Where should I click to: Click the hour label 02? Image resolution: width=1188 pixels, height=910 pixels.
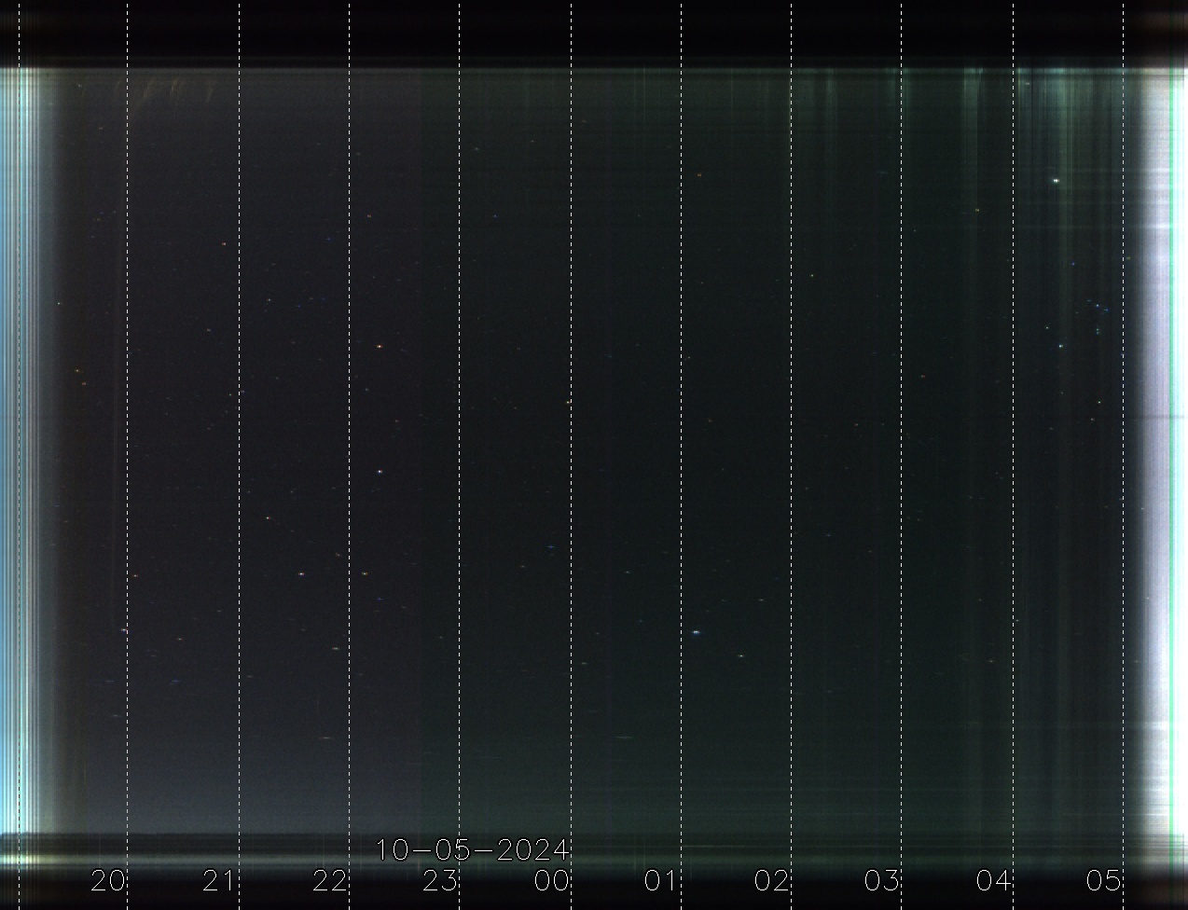[x=772, y=881]
